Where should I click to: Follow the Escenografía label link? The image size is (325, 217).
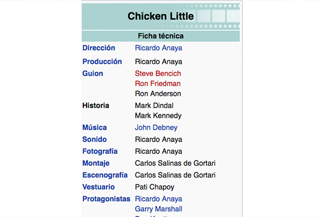point(105,175)
